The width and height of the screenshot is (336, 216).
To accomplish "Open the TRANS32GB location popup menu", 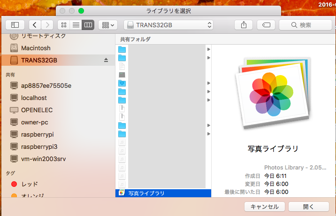I will [168, 25].
